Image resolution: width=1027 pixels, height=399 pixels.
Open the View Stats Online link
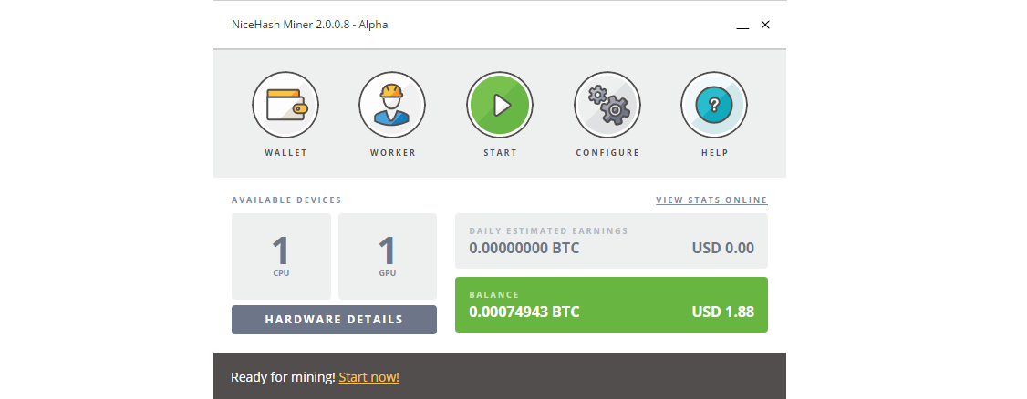pyautogui.click(x=712, y=200)
